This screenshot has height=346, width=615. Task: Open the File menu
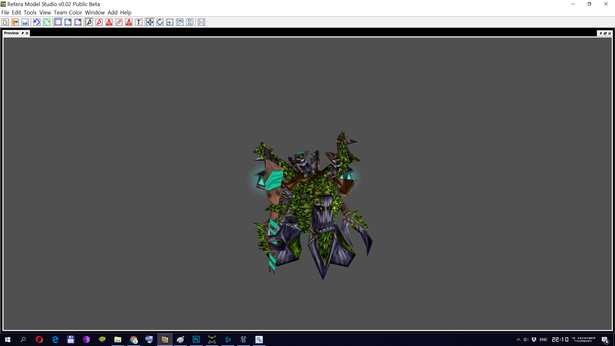coord(5,12)
